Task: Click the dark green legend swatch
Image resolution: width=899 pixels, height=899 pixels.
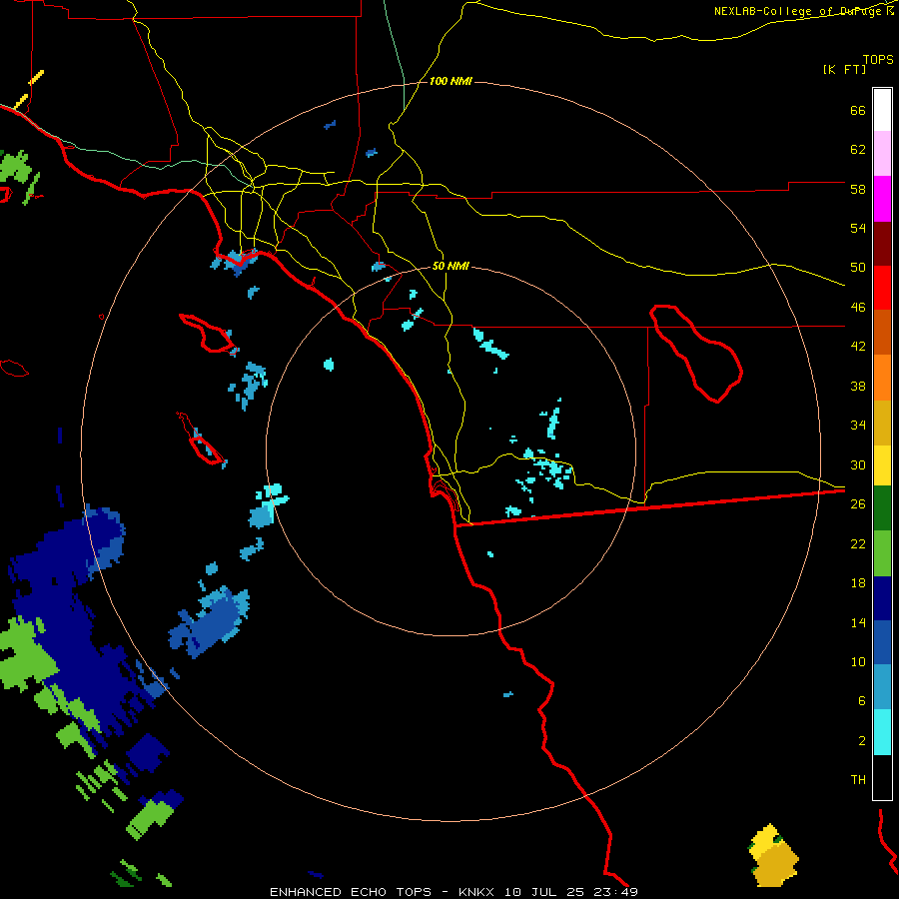Action: [x=882, y=508]
